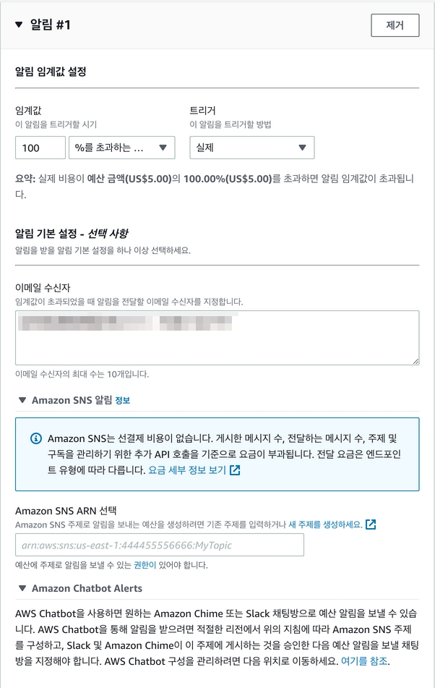Click the 새 주제를 생성하세요 link
435x688 pixels.
point(325,524)
